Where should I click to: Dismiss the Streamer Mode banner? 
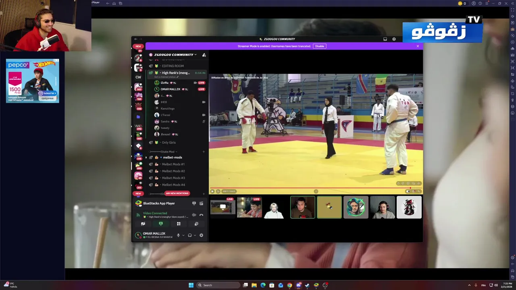(x=418, y=46)
